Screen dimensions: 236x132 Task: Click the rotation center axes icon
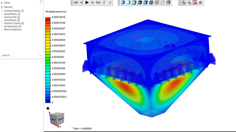tap(195, 2)
